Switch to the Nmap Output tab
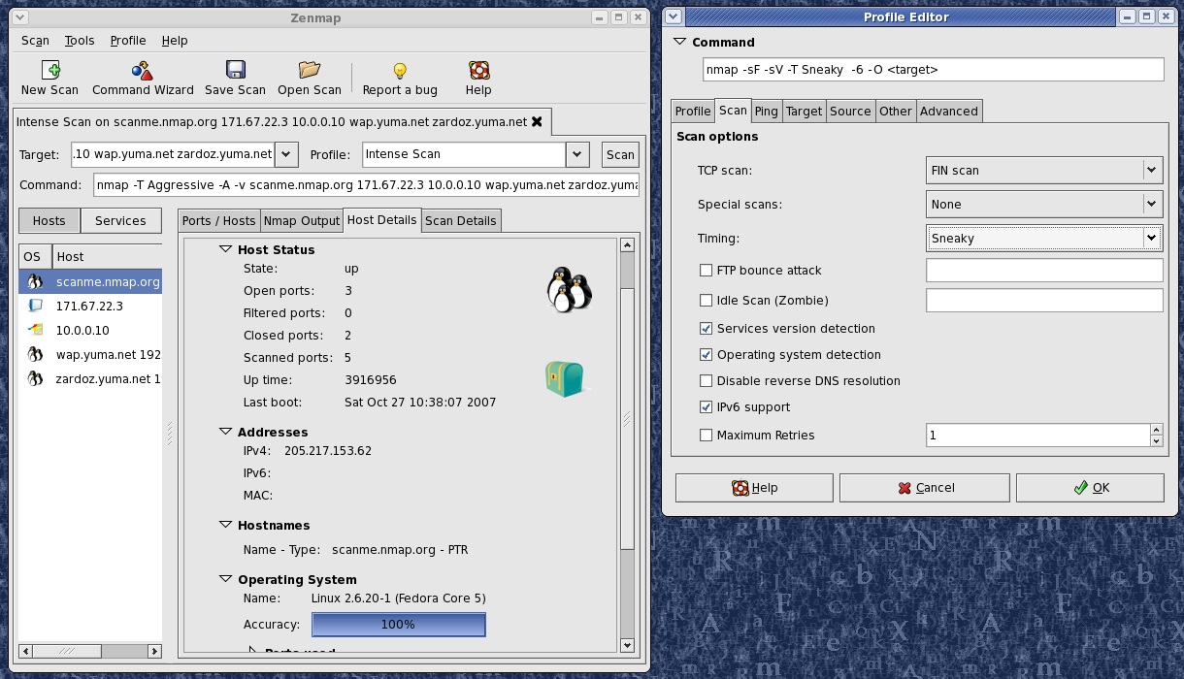 click(x=302, y=220)
